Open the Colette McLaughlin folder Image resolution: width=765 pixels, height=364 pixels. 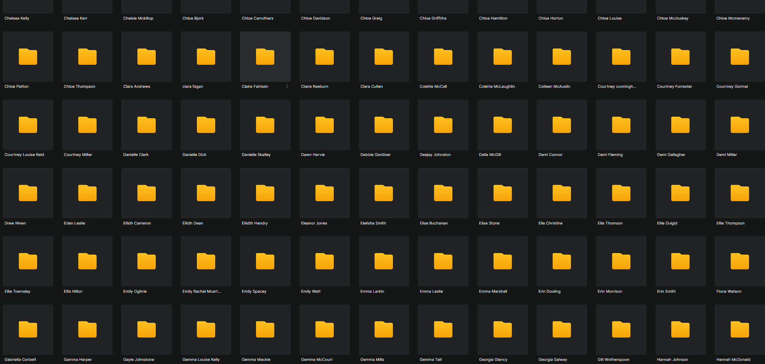[x=502, y=57]
